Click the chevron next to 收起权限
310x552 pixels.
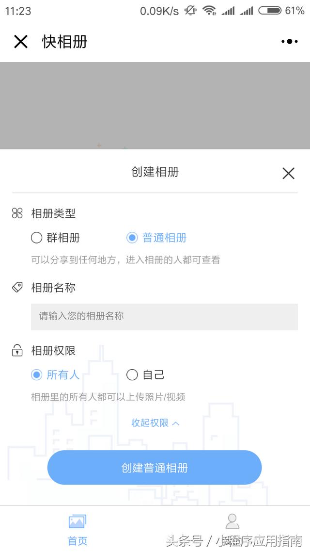pyautogui.click(x=176, y=423)
